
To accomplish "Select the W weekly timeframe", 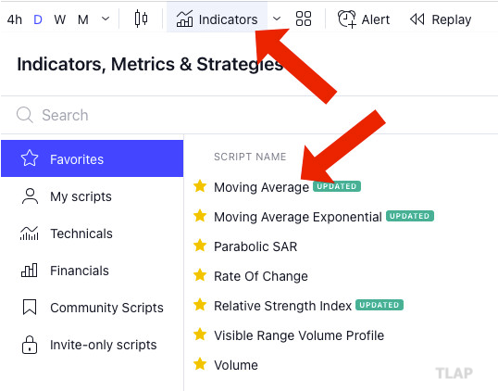I will pyautogui.click(x=60, y=19).
